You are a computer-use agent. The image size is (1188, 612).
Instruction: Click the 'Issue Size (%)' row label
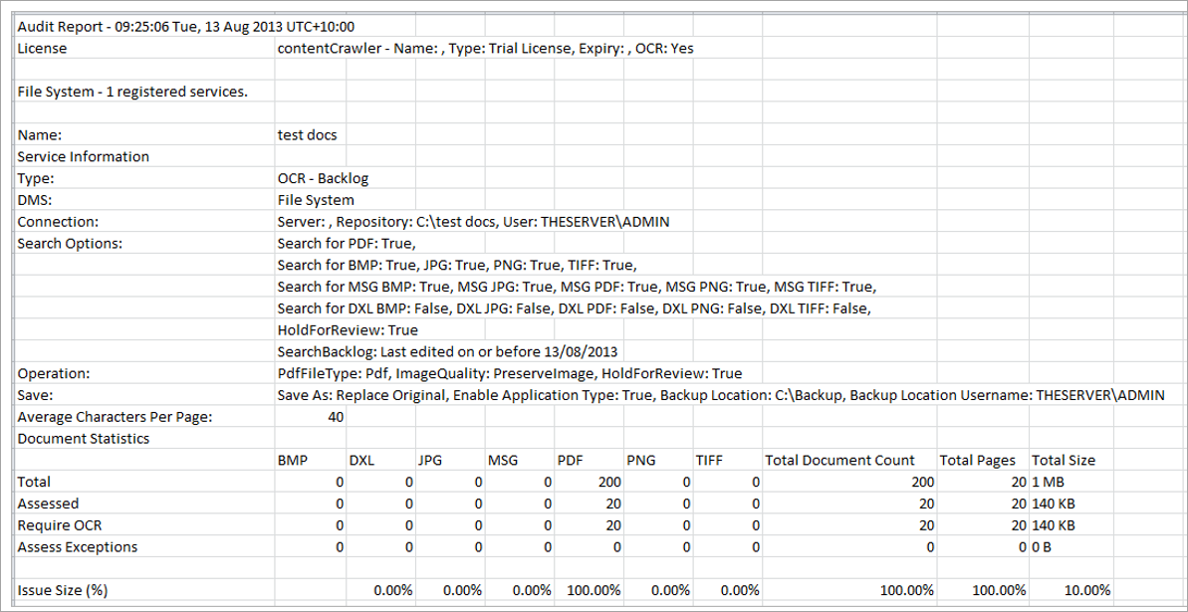tap(62, 590)
